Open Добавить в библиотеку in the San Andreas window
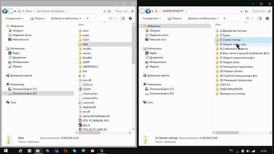 pos(66,18)
